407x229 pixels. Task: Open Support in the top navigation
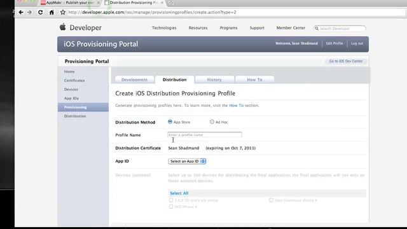pyautogui.click(x=257, y=28)
